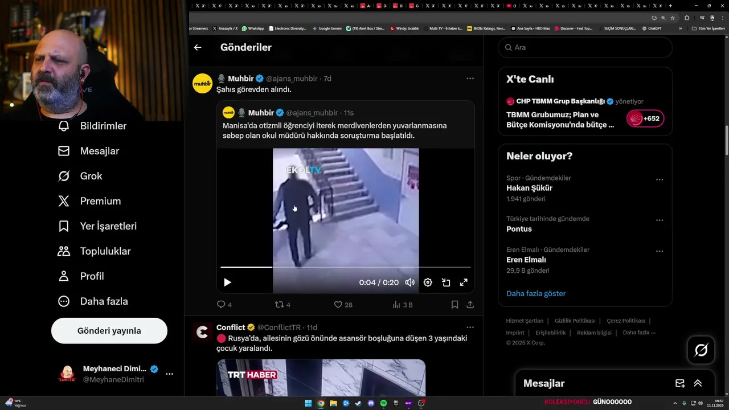The width and height of the screenshot is (729, 410).
Task: Mute the video with speaker icon
Action: (x=409, y=282)
